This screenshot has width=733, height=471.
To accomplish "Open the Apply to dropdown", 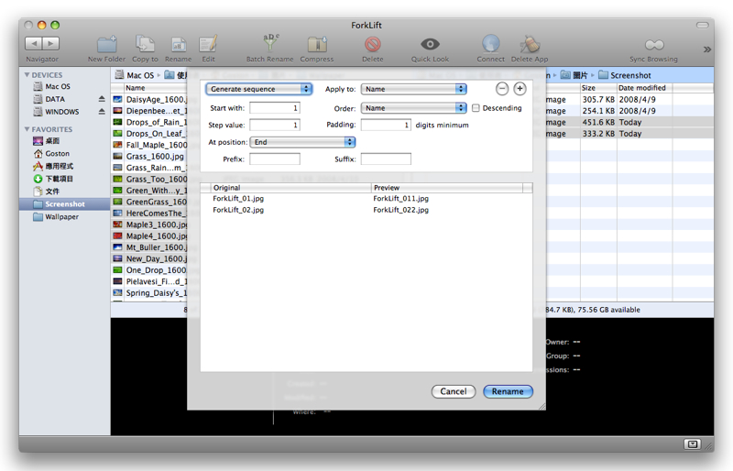I will point(413,89).
